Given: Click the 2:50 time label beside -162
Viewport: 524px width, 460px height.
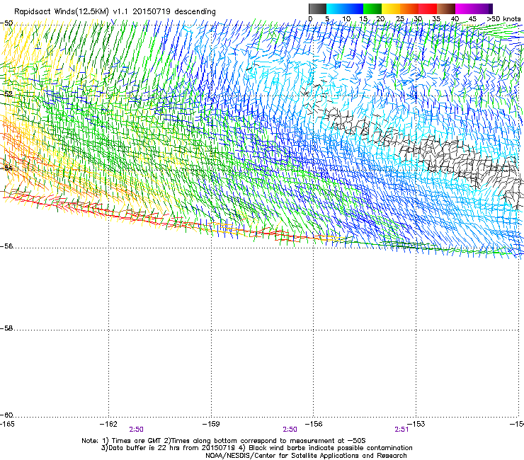Looking at the screenshot, I should 137,430.
